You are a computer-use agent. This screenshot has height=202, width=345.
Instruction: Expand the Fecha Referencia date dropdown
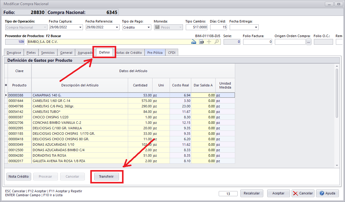point(117,27)
